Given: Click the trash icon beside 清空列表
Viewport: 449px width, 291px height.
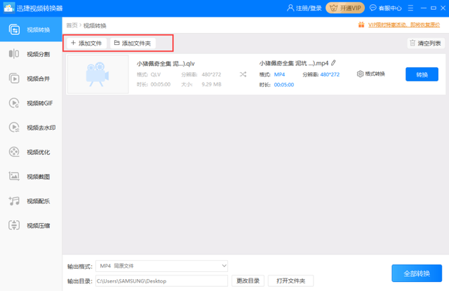Looking at the screenshot, I should tap(413, 43).
